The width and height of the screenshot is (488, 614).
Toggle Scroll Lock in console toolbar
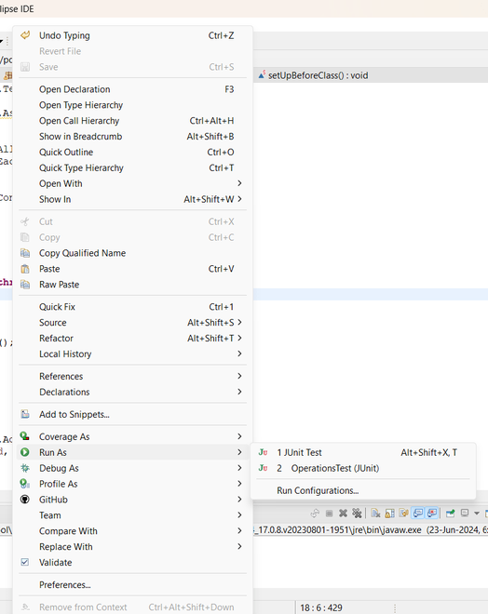pos(390,513)
